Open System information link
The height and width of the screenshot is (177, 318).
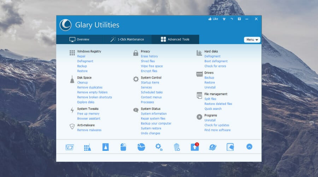click(x=154, y=114)
